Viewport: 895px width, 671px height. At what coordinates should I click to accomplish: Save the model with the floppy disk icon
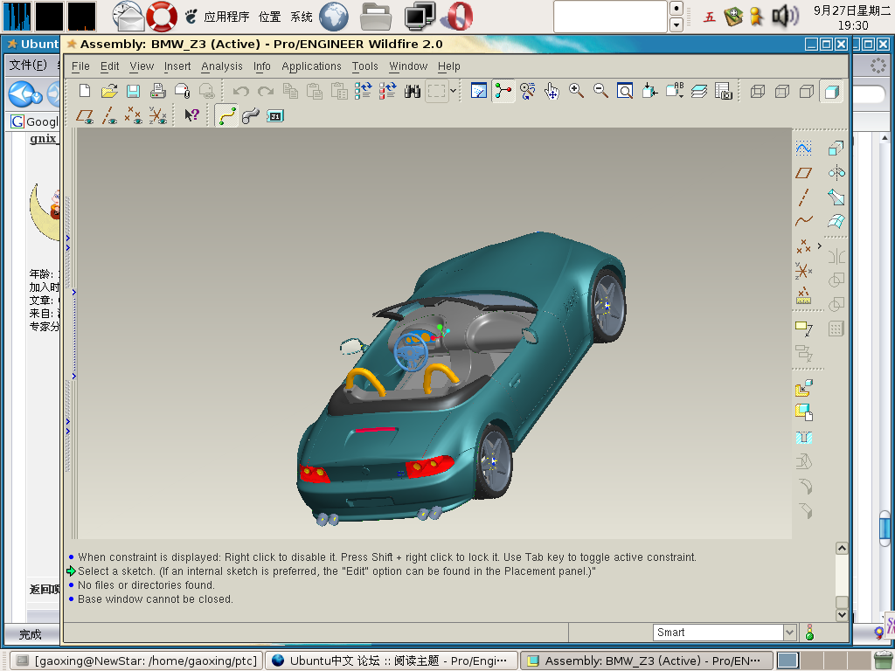[134, 91]
